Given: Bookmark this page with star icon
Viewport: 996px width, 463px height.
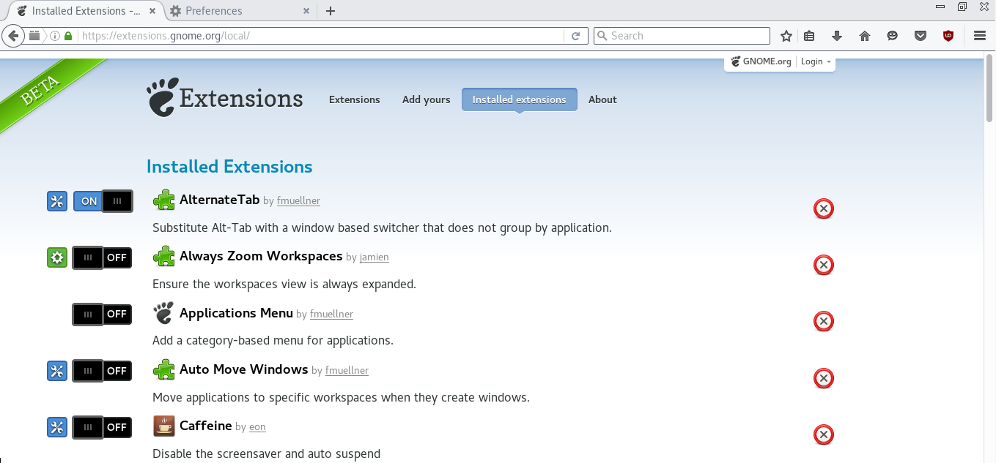Looking at the screenshot, I should [x=786, y=36].
